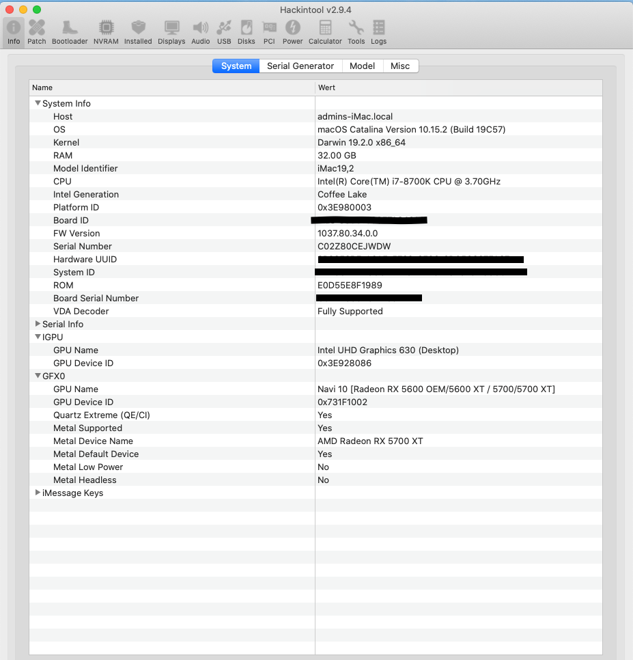Open the Tools wrench icon

click(356, 32)
